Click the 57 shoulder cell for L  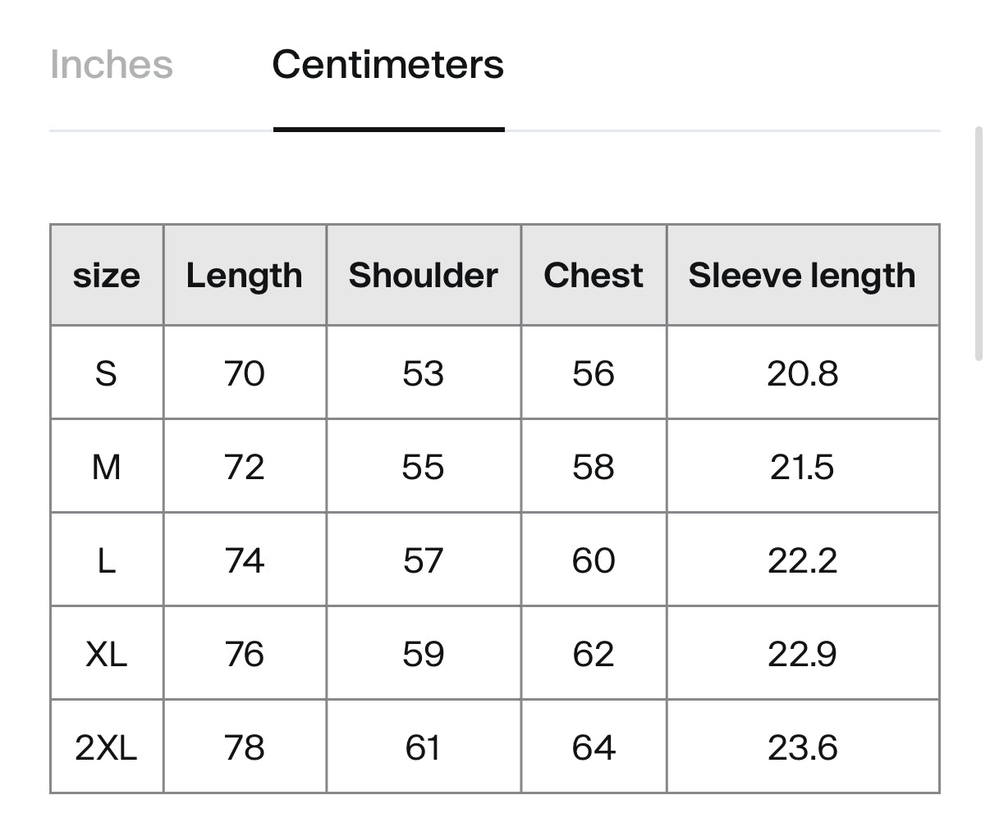coord(424,560)
